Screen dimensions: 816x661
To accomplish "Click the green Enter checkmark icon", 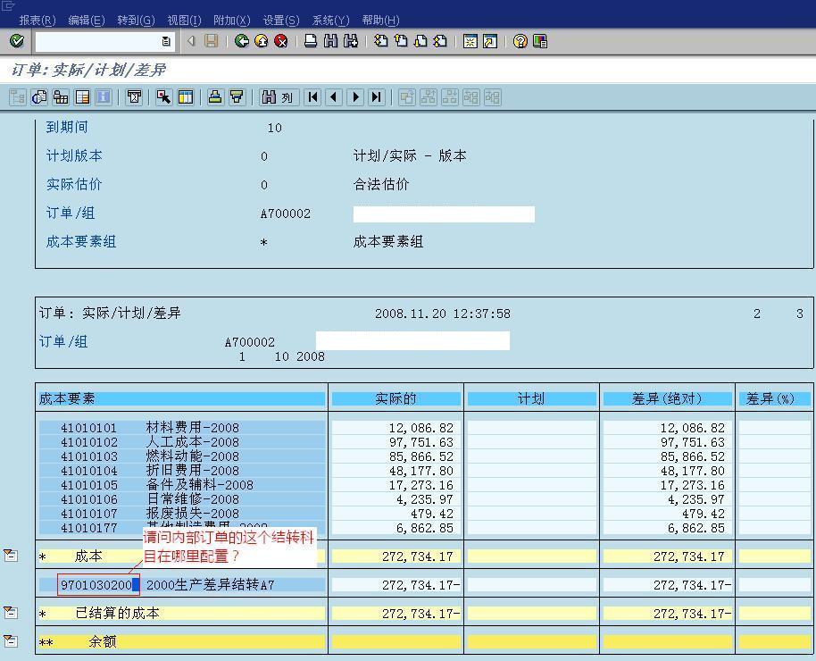I will [x=16, y=41].
